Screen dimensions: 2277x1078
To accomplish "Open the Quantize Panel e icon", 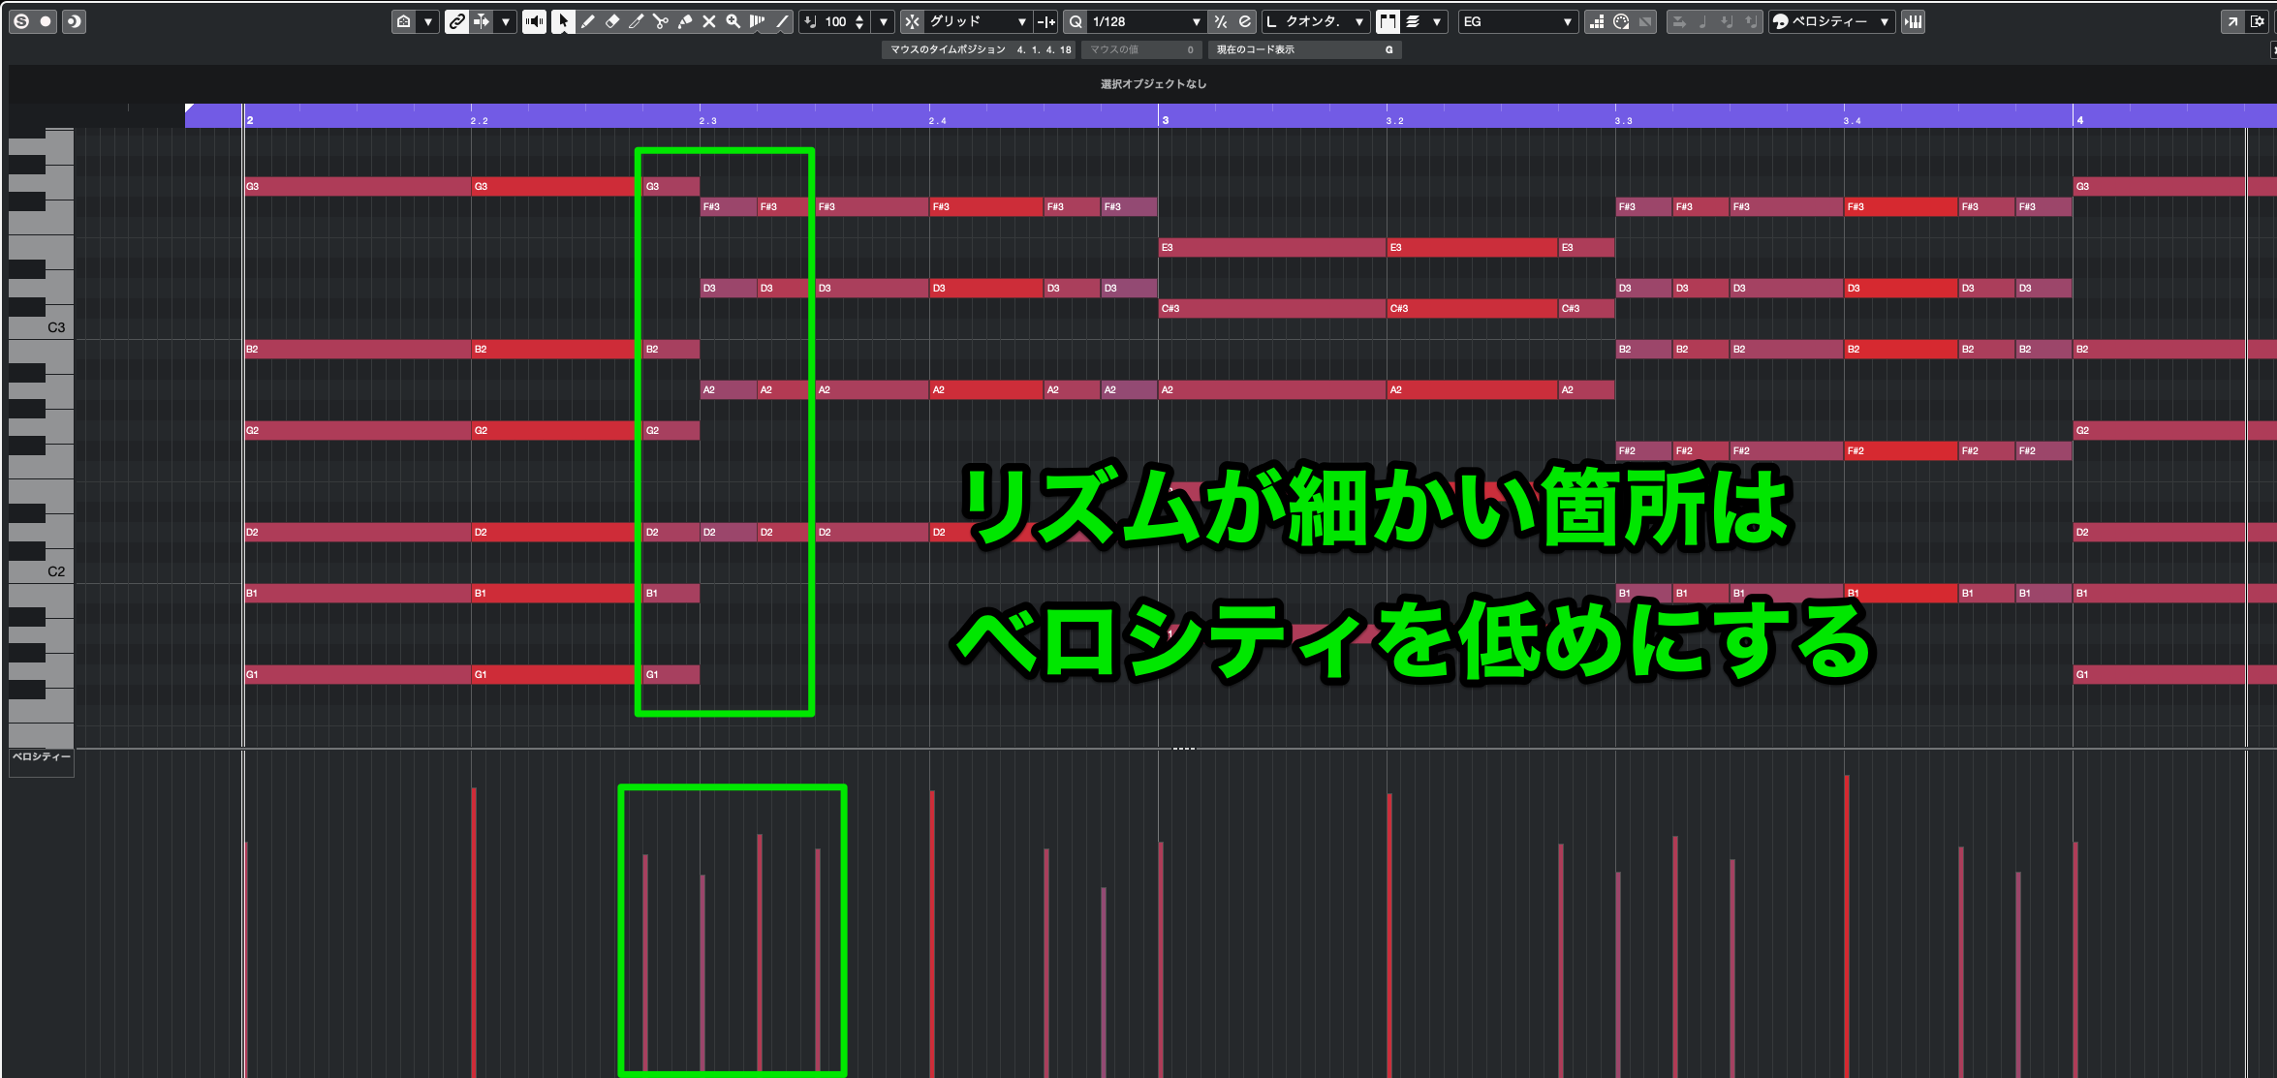I will [1245, 21].
